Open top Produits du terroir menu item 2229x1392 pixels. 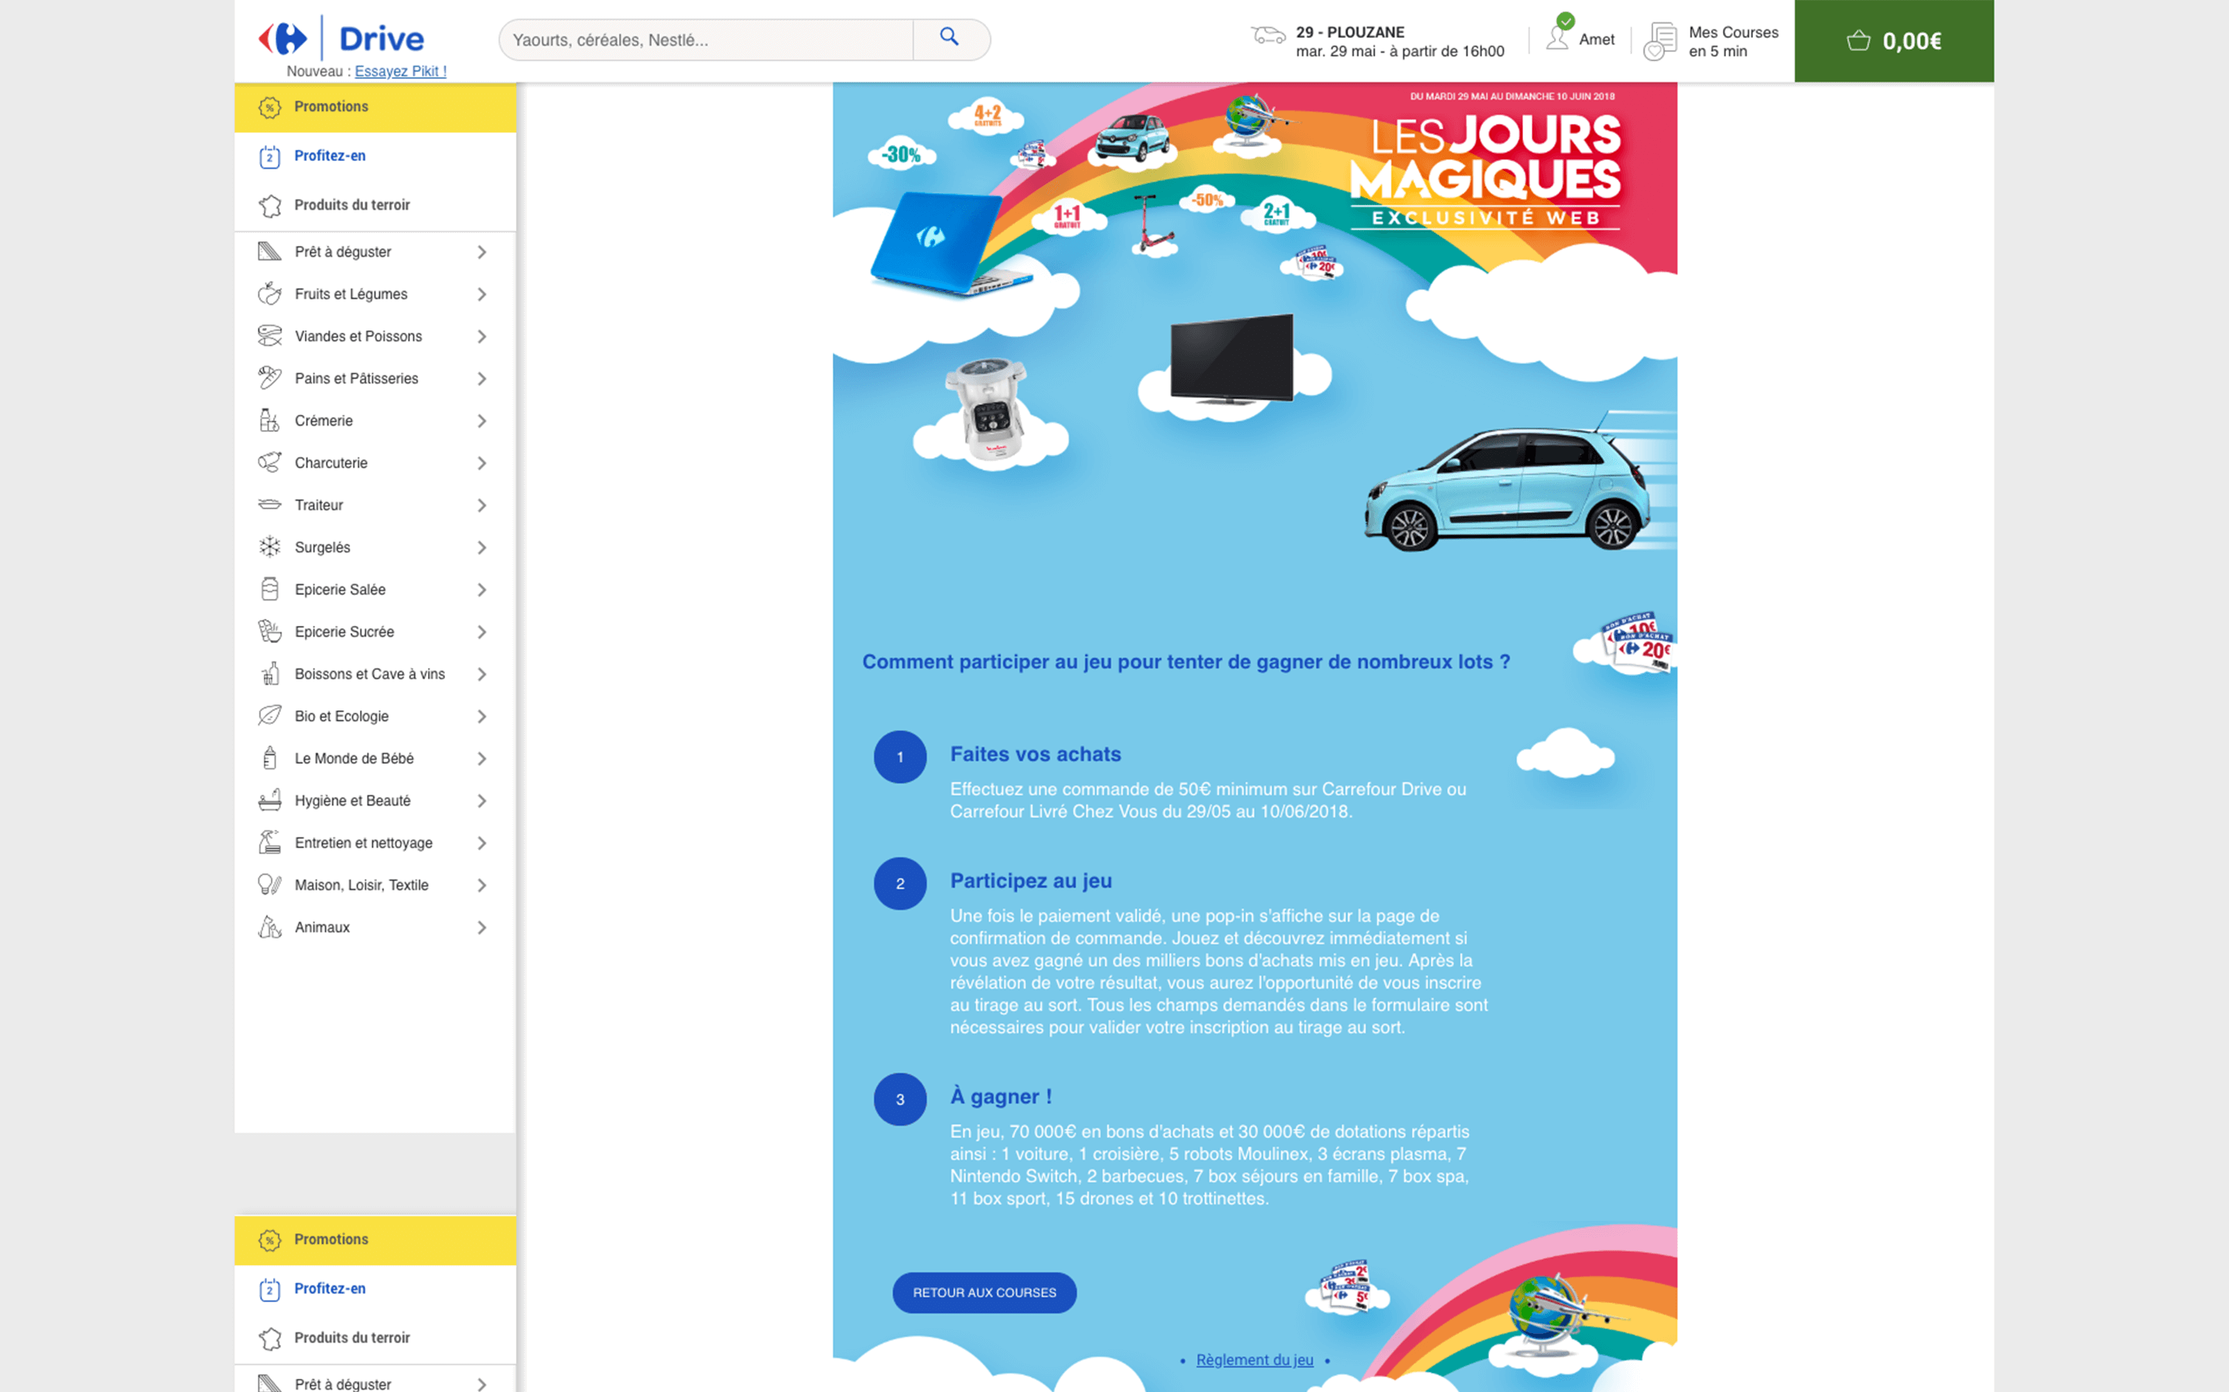pos(375,205)
